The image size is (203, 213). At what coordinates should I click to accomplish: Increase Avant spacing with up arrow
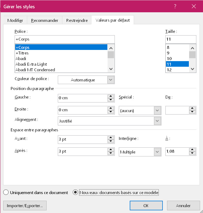pyautogui.click(x=111, y=138)
